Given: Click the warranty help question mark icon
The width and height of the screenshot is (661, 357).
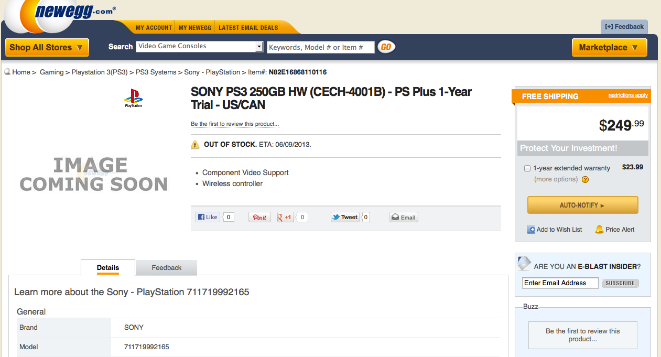Looking at the screenshot, I should pyautogui.click(x=586, y=179).
